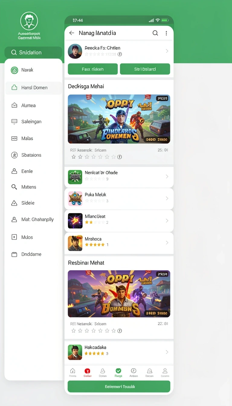This screenshot has width=232, height=406.
Task: Go to the Home tab in bottom bar
Action: coord(72,372)
